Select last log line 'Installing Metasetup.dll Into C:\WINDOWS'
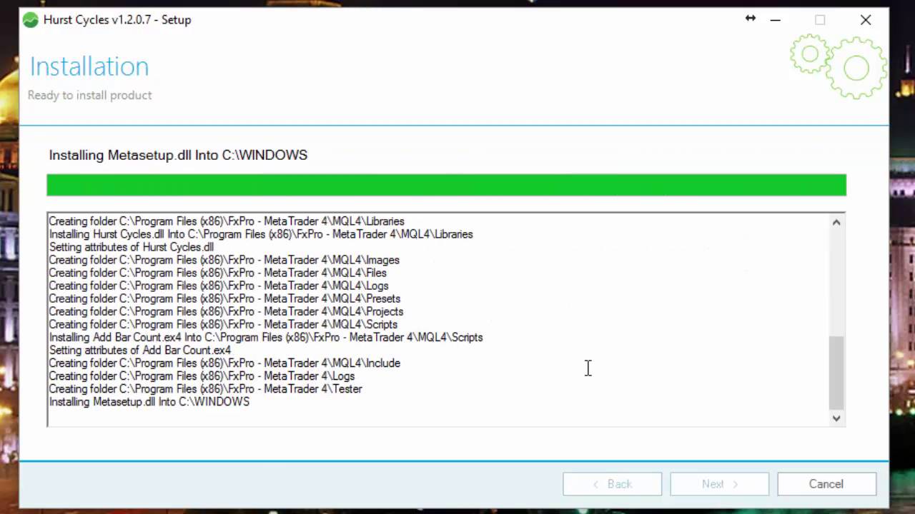This screenshot has height=514, width=915. 149,401
